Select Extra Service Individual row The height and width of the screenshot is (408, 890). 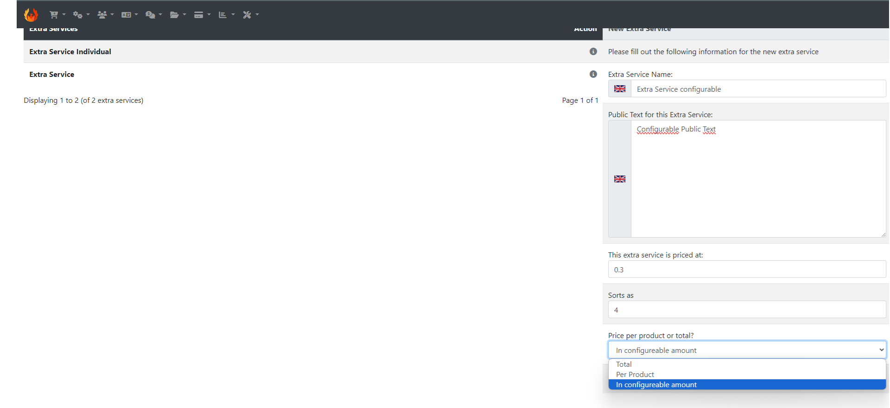tap(313, 51)
